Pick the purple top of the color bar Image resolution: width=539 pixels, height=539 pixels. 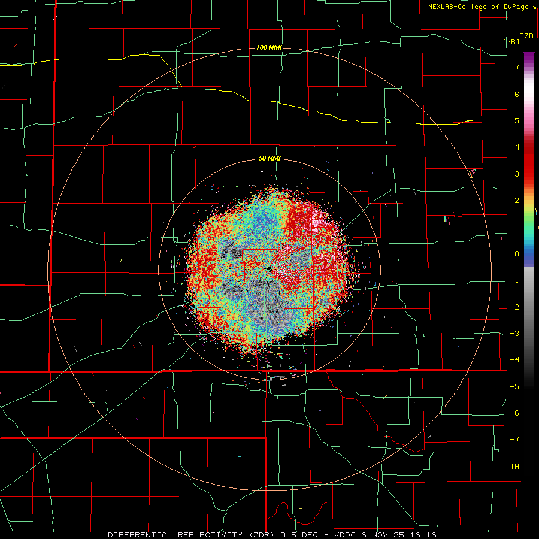tap(529, 57)
